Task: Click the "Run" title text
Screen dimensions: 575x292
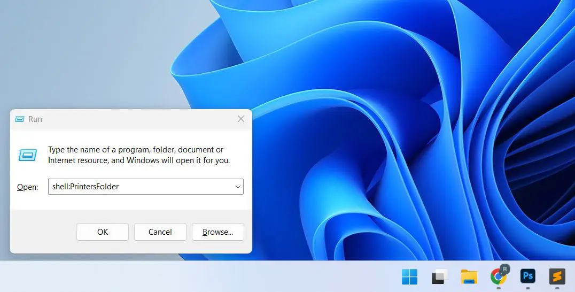Action: click(x=35, y=119)
